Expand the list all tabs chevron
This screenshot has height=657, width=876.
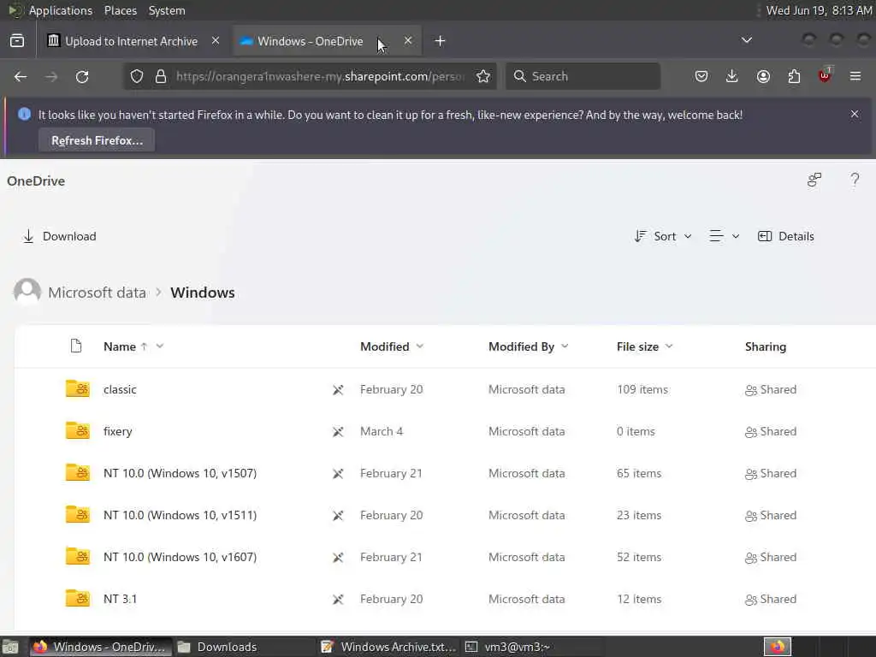[x=746, y=40]
